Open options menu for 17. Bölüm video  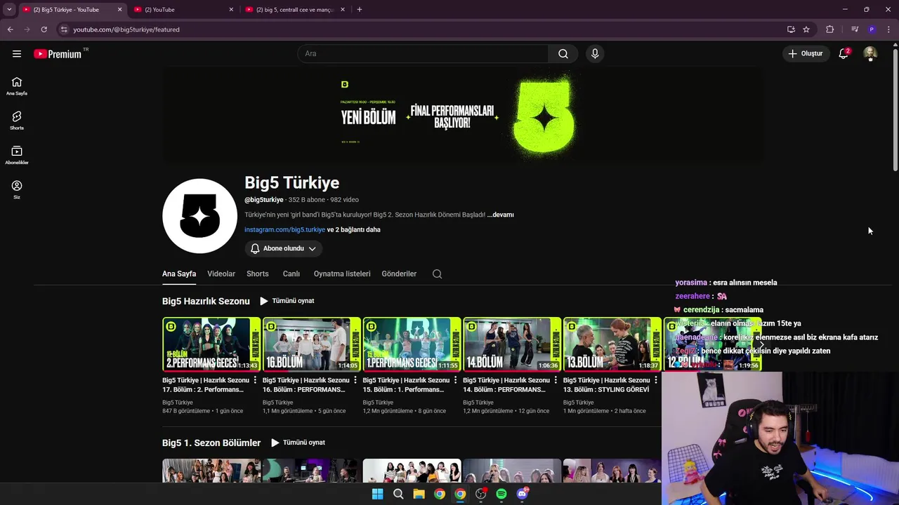click(255, 380)
